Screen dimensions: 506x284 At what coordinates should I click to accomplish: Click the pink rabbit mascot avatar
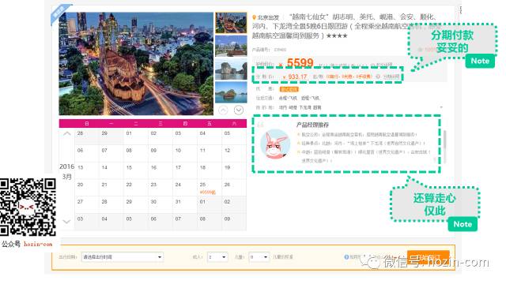click(275, 144)
